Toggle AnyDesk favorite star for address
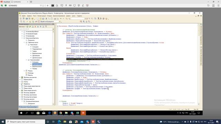Screen dimensions: 221x124 (x=48, y=6)
